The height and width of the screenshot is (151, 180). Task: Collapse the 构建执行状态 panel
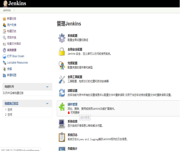pos(47,103)
